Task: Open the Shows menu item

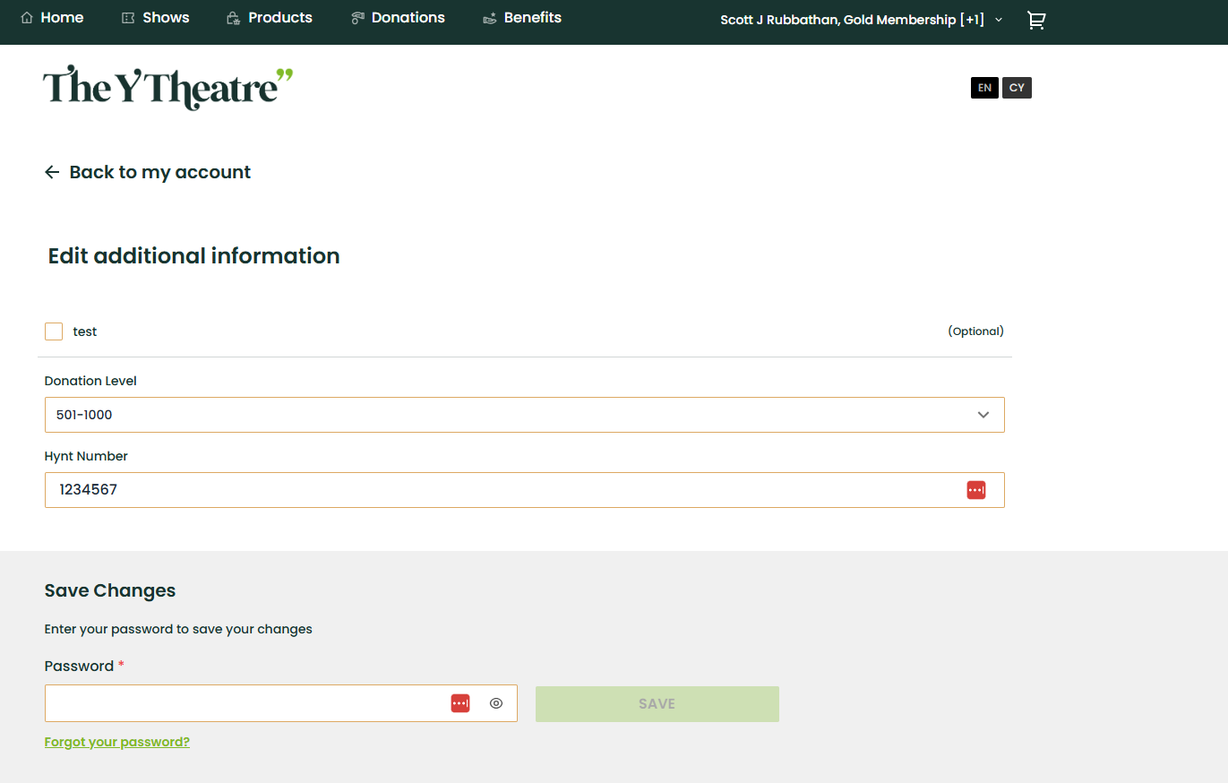Action: click(156, 18)
